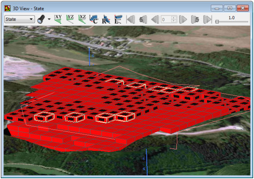The image size is (254, 179).
Task: Increase frame number with up stepper
Action: [174, 18]
